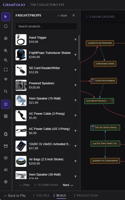Select the Telescope & Mirror node
The image size is (125, 200).
[x=104, y=81]
